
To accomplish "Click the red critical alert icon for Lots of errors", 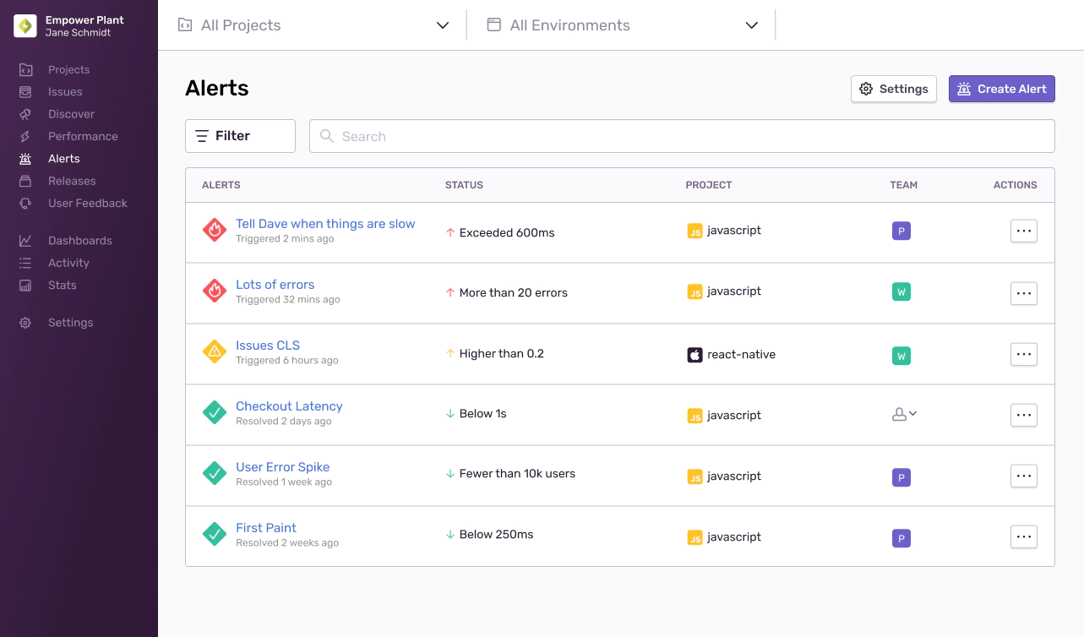I will [215, 291].
